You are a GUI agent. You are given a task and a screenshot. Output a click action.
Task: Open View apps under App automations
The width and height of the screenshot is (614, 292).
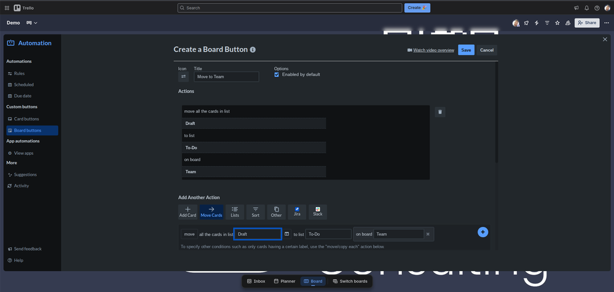(x=23, y=153)
